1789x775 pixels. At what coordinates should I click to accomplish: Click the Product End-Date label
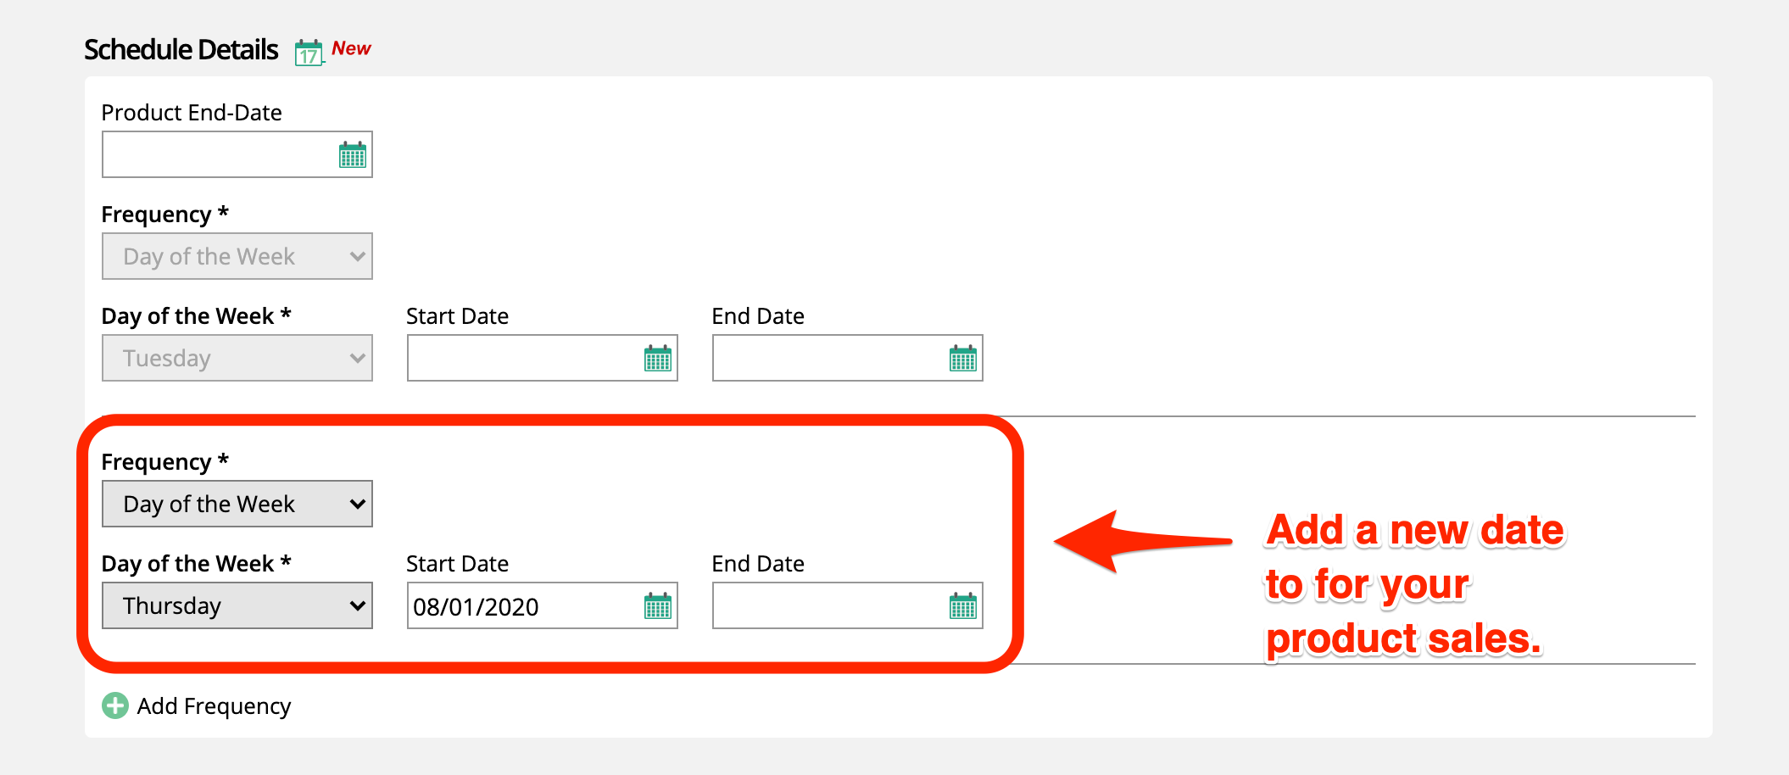pyautogui.click(x=192, y=113)
